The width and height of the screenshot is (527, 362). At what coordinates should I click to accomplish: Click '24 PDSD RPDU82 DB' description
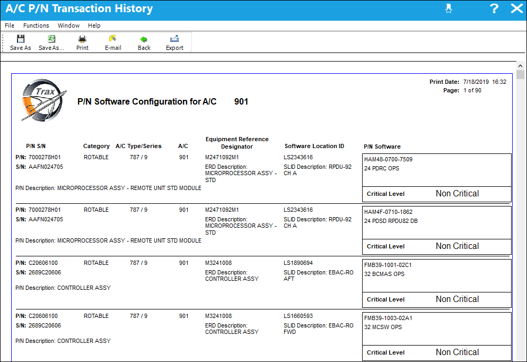pyautogui.click(x=391, y=221)
